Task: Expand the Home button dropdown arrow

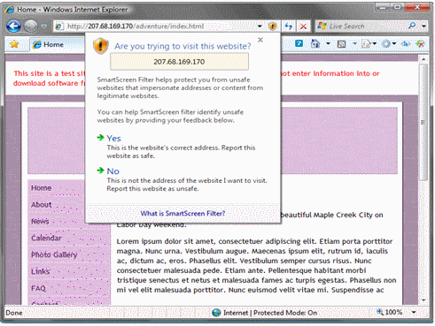Action: [328, 44]
